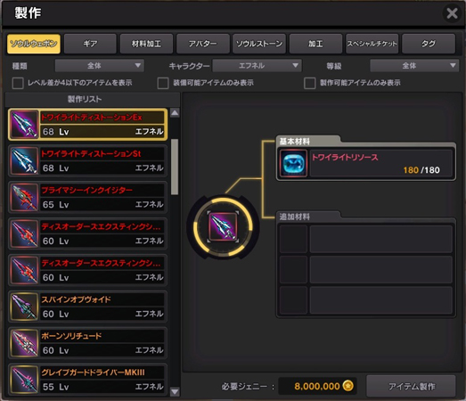Click the スパインオブヴォイド weapon icon
This screenshot has height=401, width=466.
click(x=24, y=307)
